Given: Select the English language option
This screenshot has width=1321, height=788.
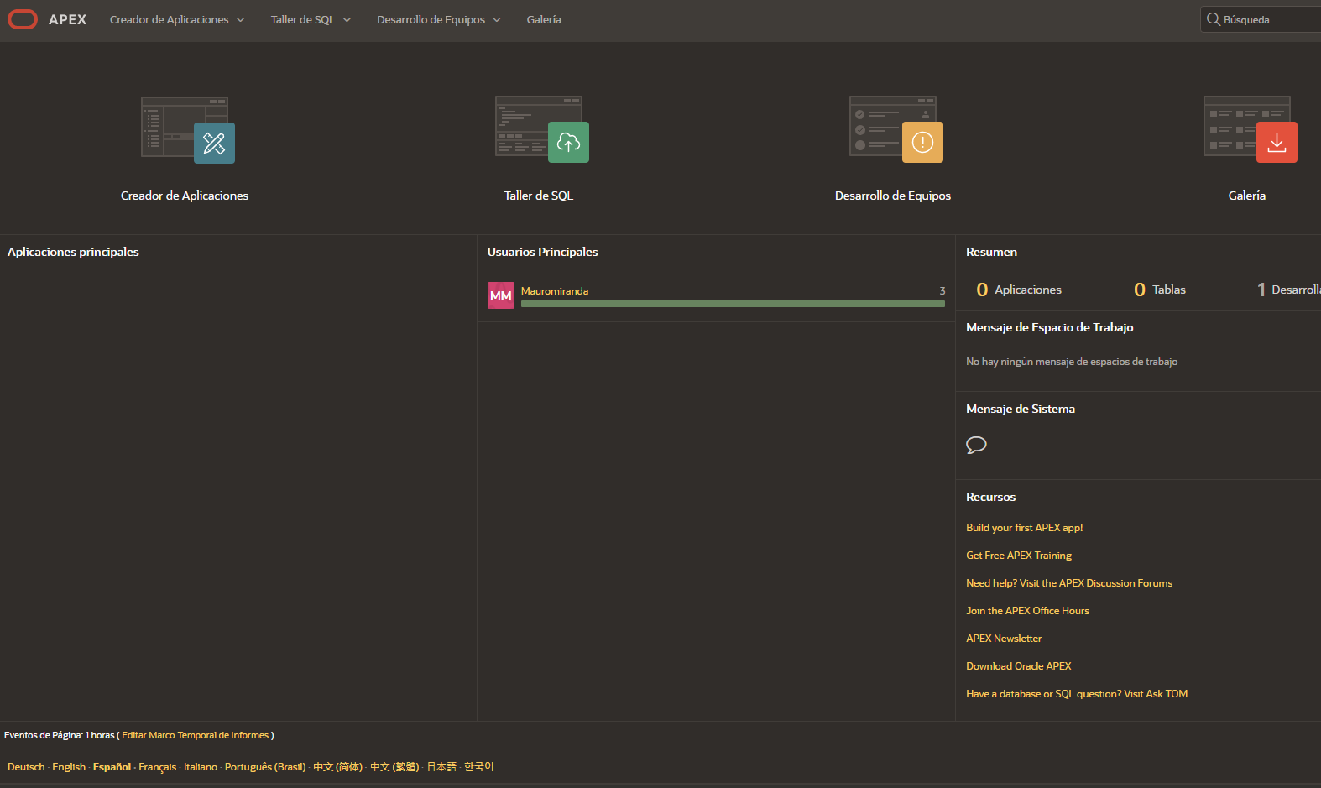Looking at the screenshot, I should tap(69, 767).
